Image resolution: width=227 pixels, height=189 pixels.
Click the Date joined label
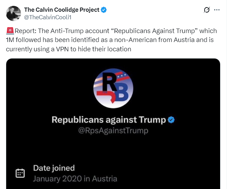pyautogui.click(x=54, y=168)
